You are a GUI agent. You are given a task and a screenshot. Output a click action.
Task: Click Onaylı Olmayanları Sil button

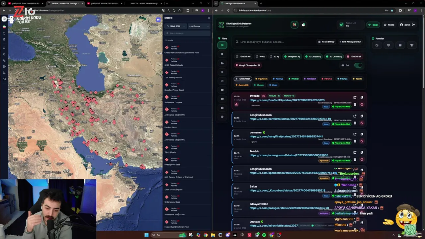248,65
